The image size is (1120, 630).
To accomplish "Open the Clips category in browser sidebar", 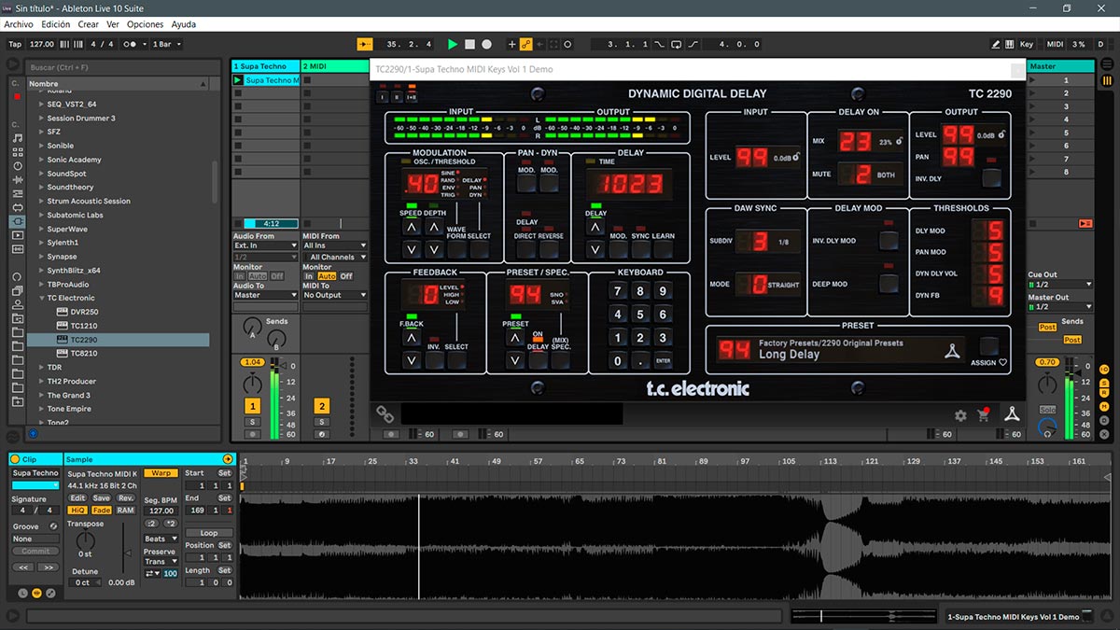I will [17, 235].
